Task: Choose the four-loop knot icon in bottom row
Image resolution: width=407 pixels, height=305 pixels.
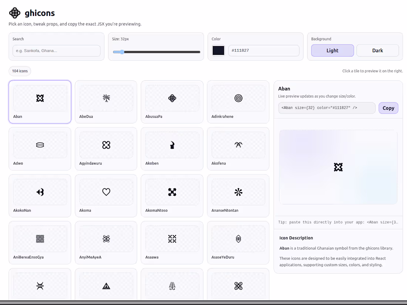Action: point(238,286)
